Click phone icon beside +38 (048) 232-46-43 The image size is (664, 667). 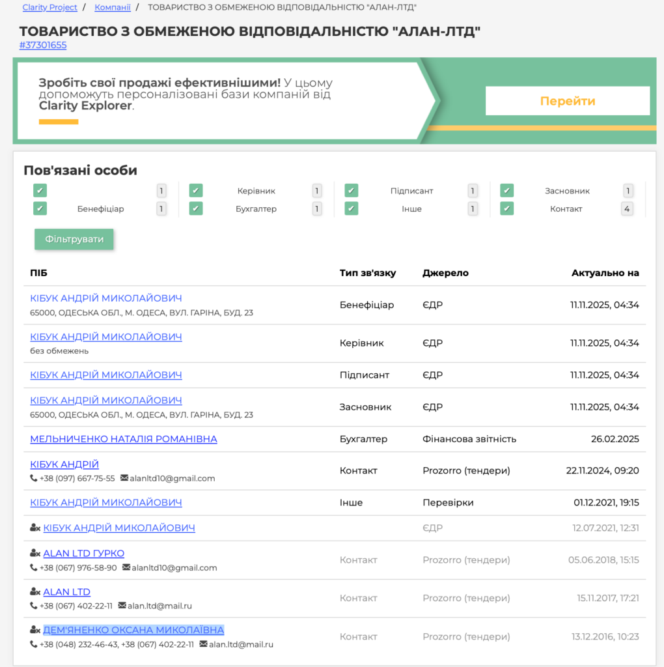[x=34, y=645]
